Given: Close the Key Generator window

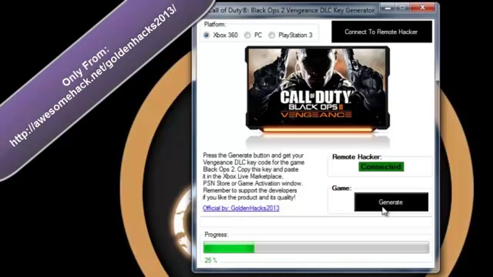Looking at the screenshot, I should point(422,8).
